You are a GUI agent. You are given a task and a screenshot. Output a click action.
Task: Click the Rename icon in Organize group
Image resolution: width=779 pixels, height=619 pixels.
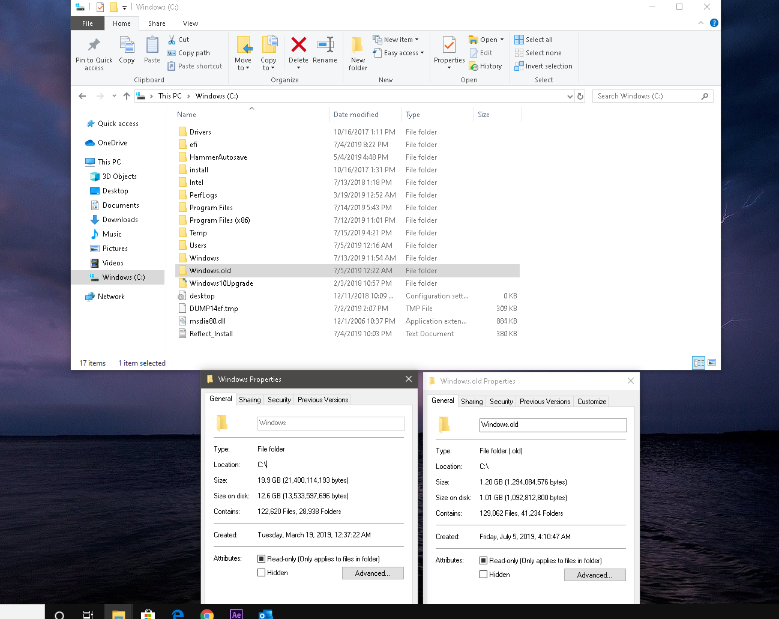(325, 44)
